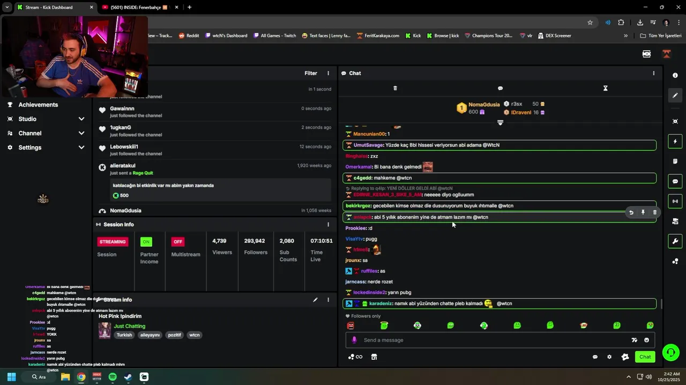This screenshot has width=686, height=385.
Task: Open Achievements in the sidebar
Action: 38,105
